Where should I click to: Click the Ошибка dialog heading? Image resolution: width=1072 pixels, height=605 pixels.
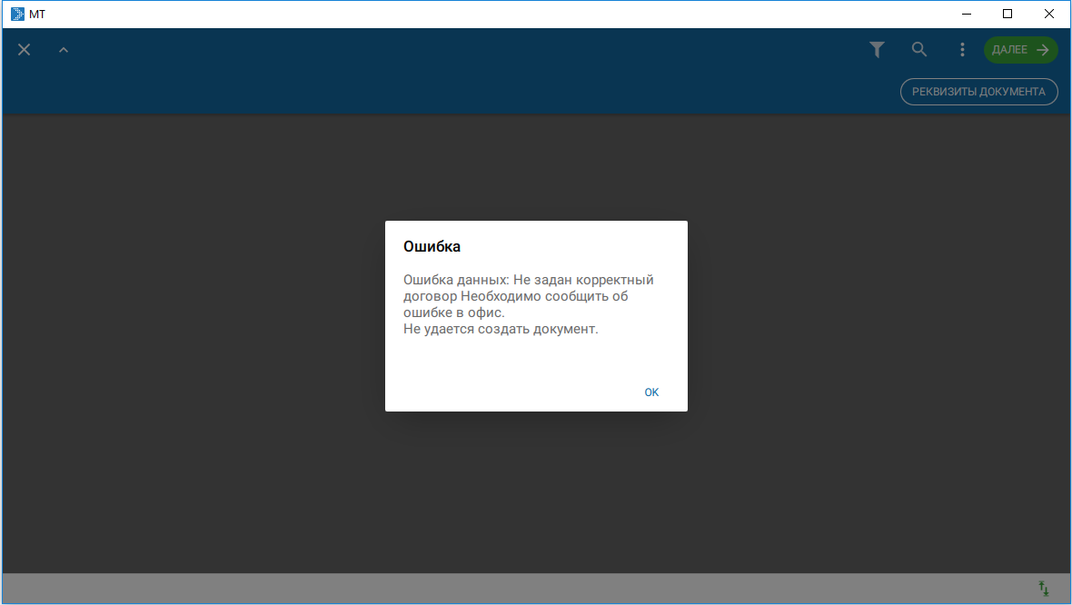[x=432, y=246]
